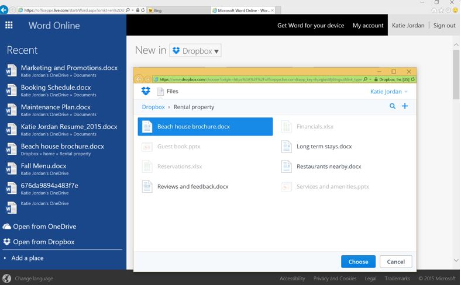
Task: Switch to the Bing browser tab
Action: (179, 11)
